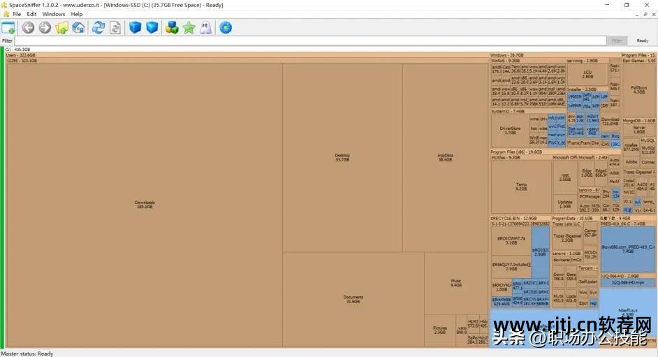658x357 pixels.
Task: Go forward with the right arrow icon
Action: (45, 28)
